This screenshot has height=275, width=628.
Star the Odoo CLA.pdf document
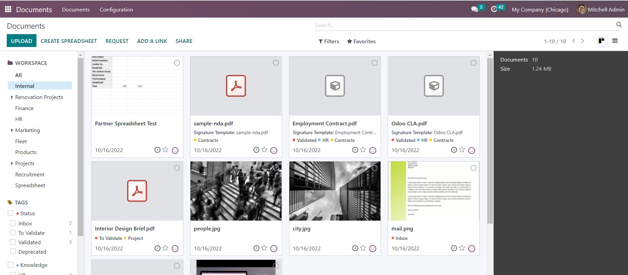coord(462,150)
